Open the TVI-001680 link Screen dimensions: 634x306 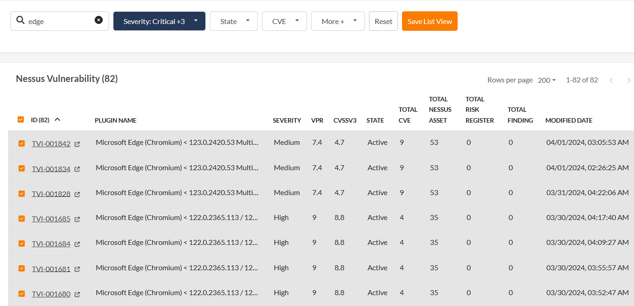tap(51, 294)
